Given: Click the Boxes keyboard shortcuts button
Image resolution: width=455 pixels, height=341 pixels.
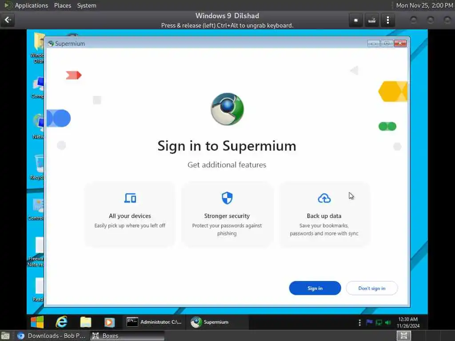Looking at the screenshot, I should tap(372, 20).
